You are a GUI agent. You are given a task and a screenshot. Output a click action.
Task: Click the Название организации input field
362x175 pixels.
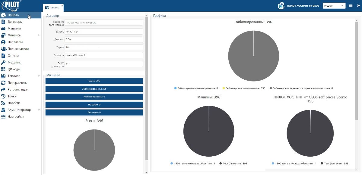tap(104, 23)
